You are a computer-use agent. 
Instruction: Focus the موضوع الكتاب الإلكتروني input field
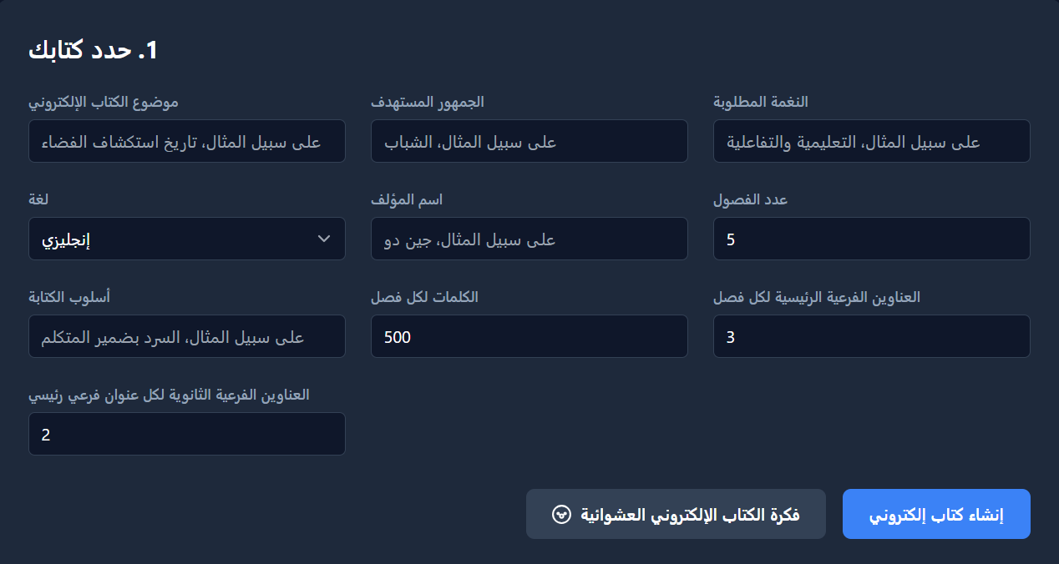pyautogui.click(x=186, y=141)
